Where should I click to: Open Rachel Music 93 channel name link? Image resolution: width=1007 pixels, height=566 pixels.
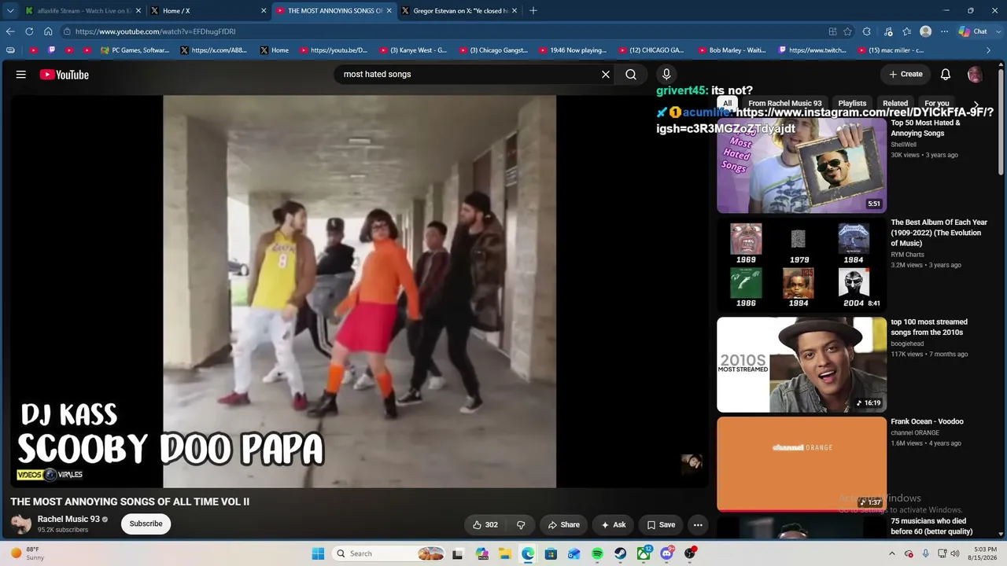(68, 520)
